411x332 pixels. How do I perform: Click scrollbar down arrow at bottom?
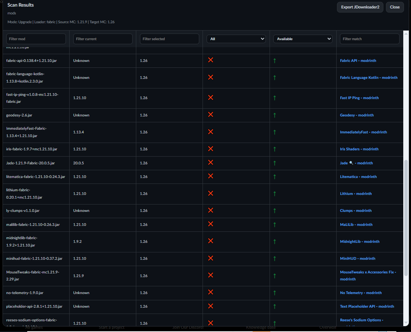(x=406, y=323)
